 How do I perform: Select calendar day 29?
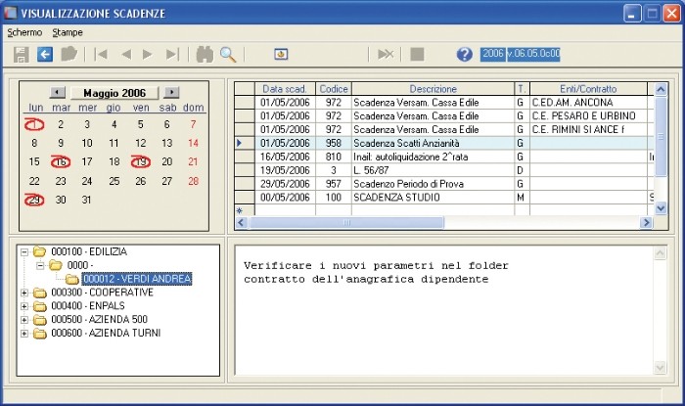[x=34, y=200]
